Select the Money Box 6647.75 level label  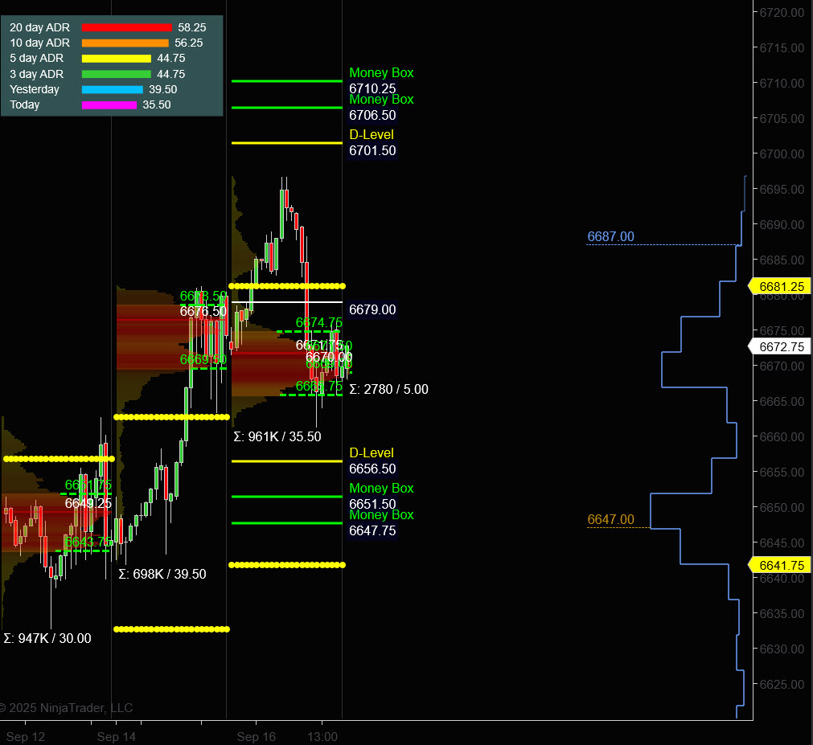372,530
